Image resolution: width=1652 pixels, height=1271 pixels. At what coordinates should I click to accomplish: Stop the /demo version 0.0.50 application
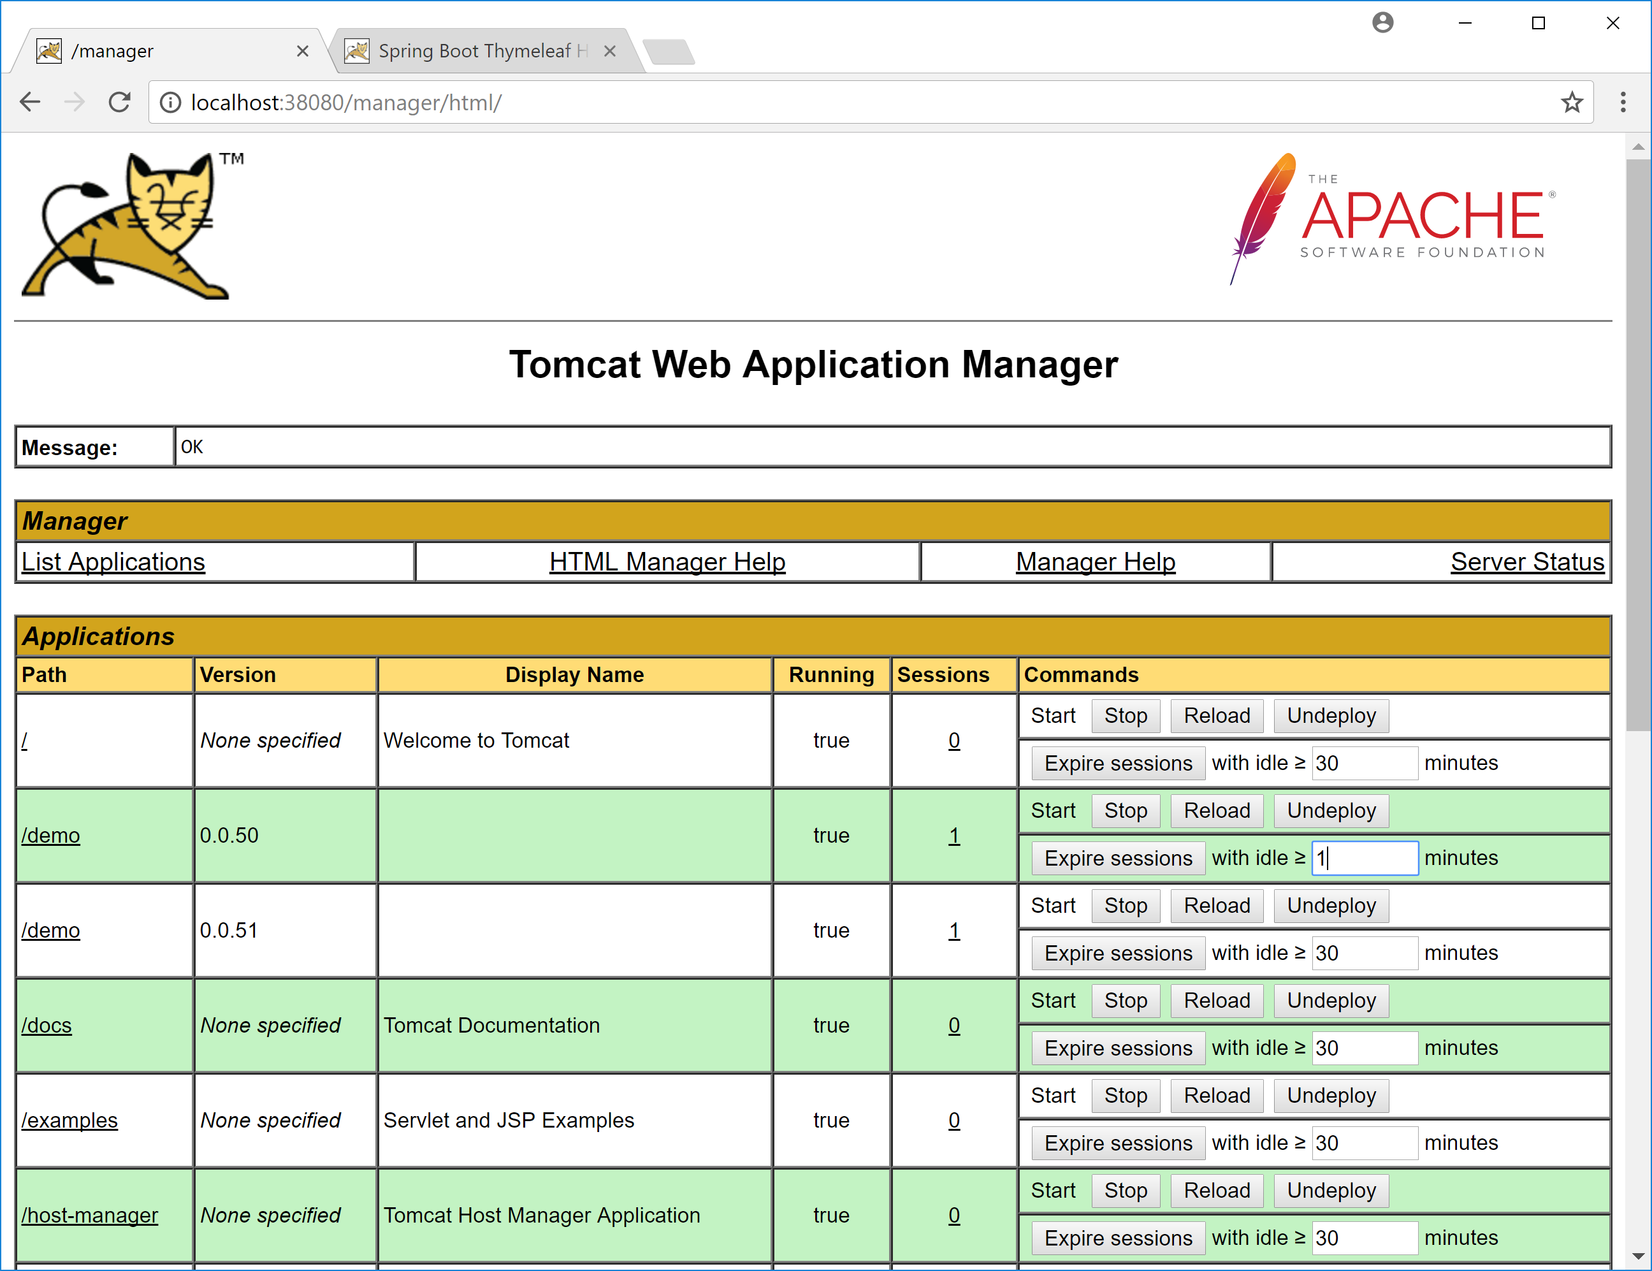click(1125, 811)
